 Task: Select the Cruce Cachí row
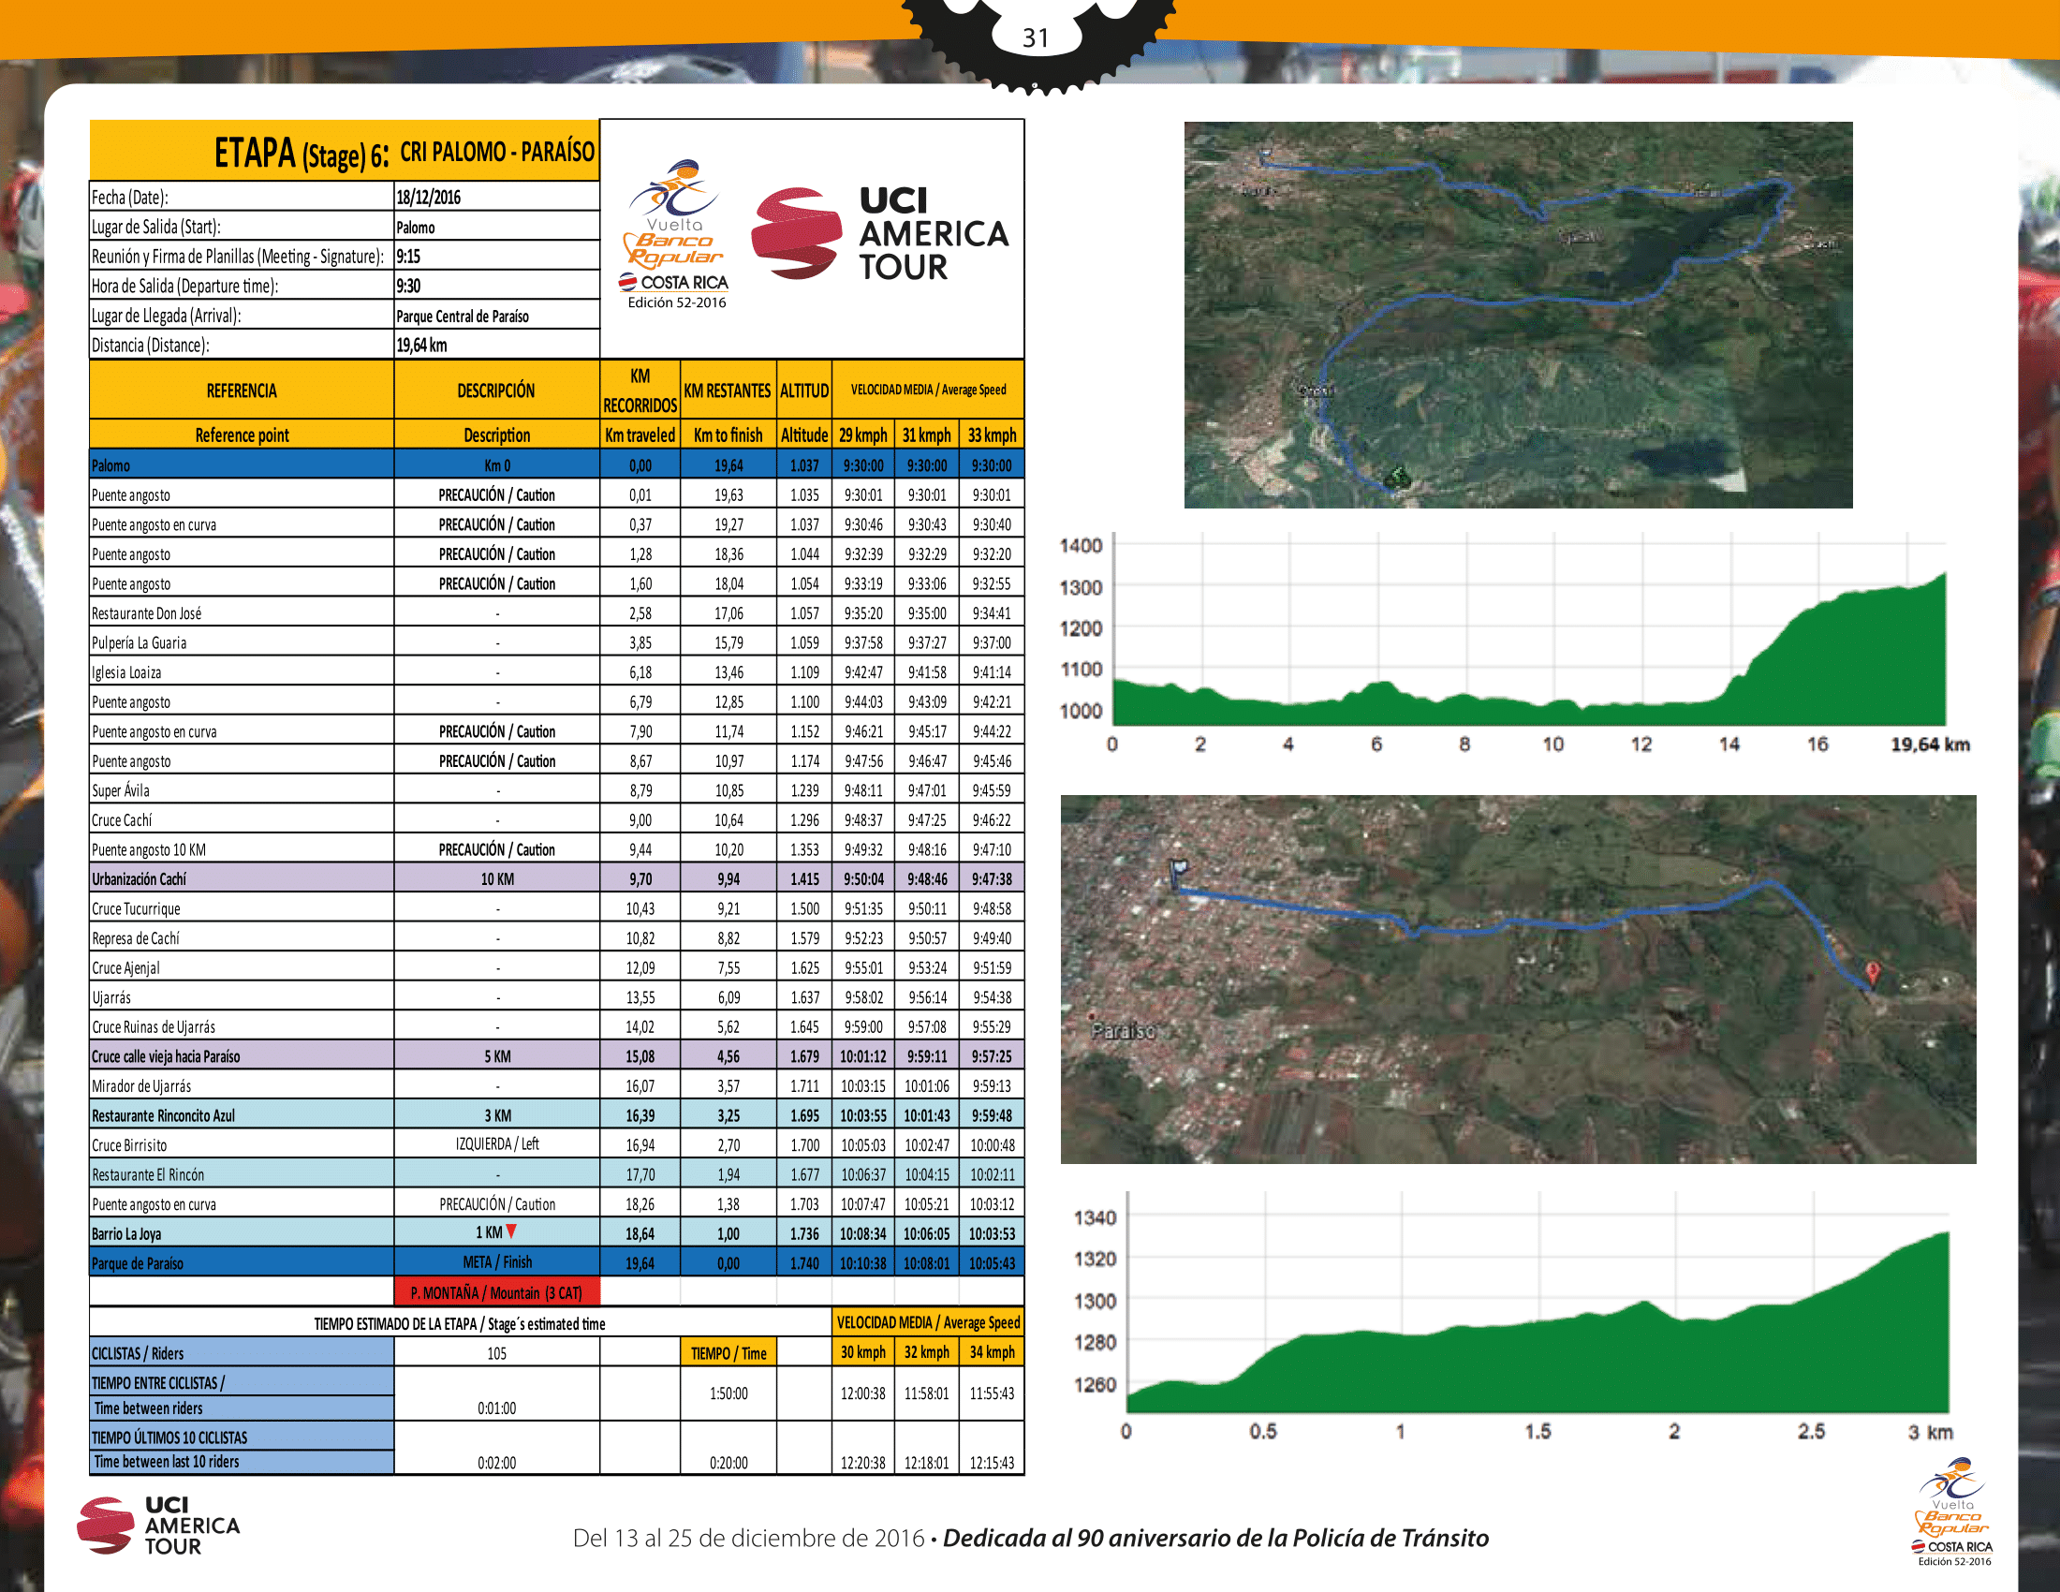point(556,819)
